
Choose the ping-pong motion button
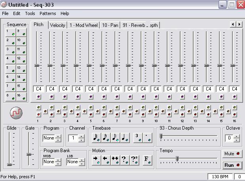coord(115,159)
